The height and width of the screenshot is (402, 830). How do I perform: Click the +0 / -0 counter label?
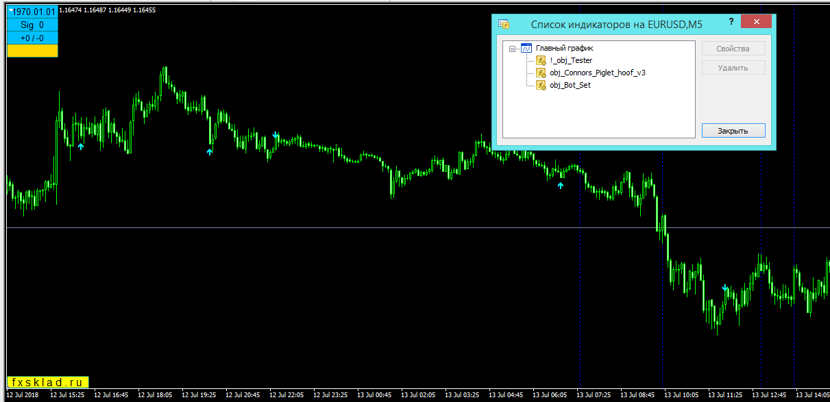pos(32,38)
